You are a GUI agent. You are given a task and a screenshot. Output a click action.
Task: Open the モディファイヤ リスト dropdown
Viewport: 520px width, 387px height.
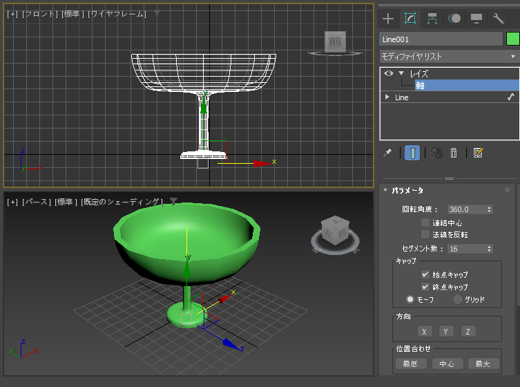(450, 57)
